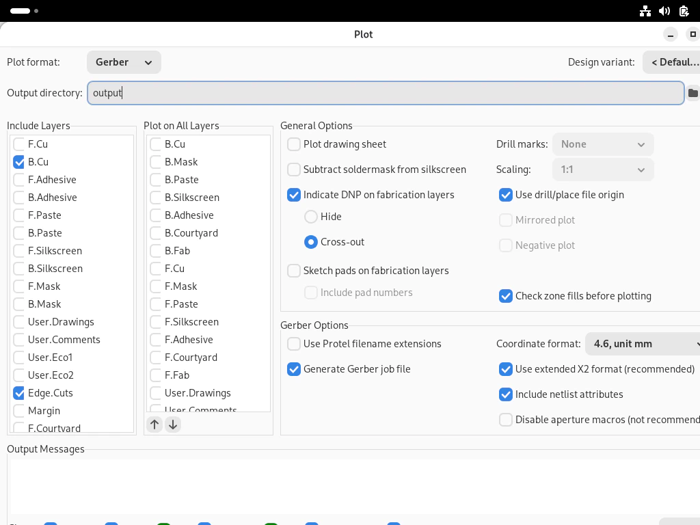This screenshot has height=525, width=700.
Task: Open the Coordinate format dropdown
Action: (643, 344)
